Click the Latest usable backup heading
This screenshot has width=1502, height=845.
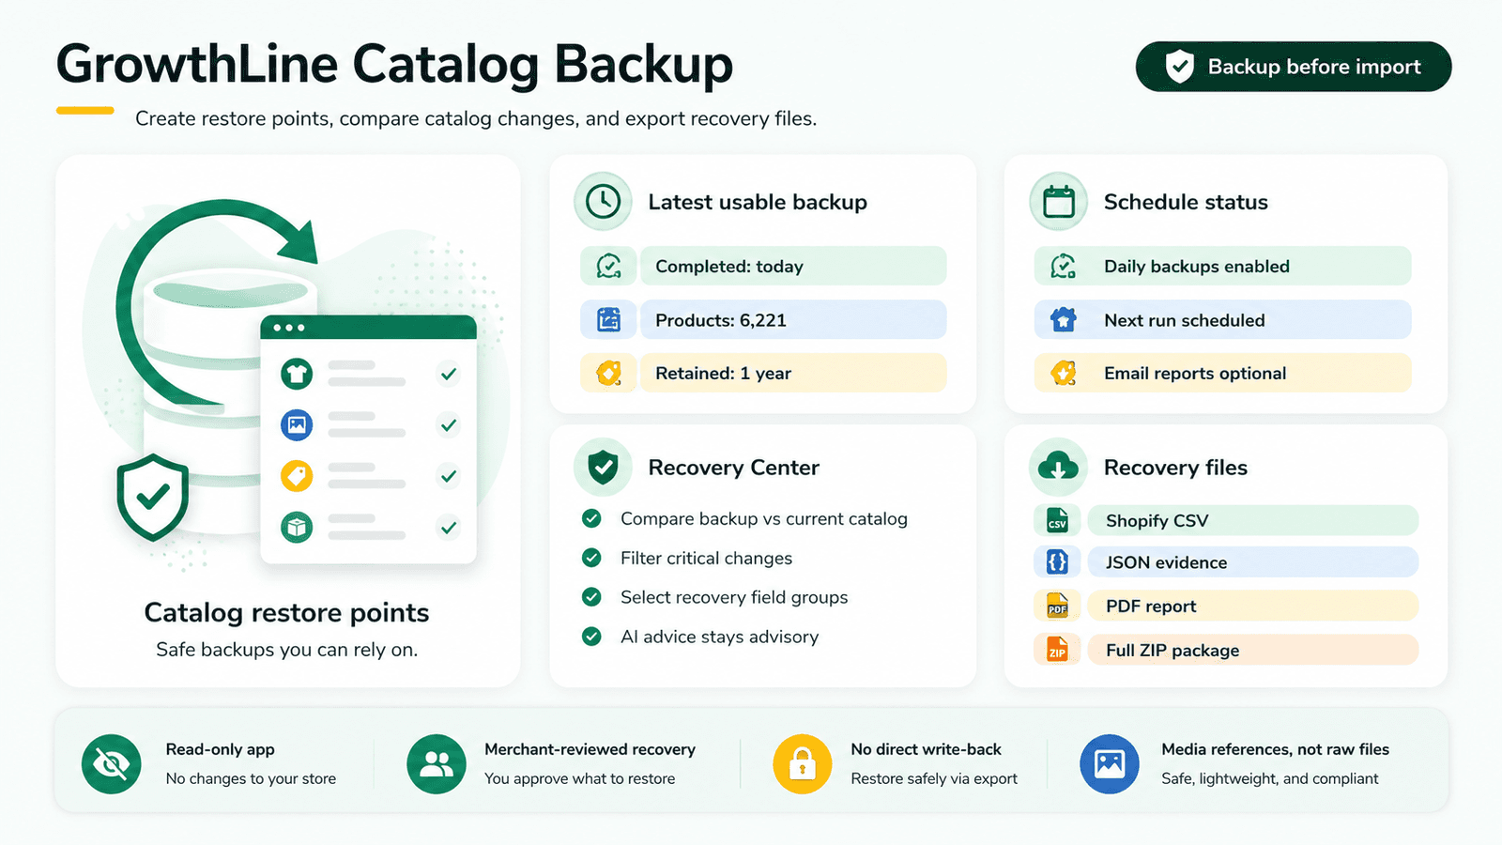click(x=758, y=202)
